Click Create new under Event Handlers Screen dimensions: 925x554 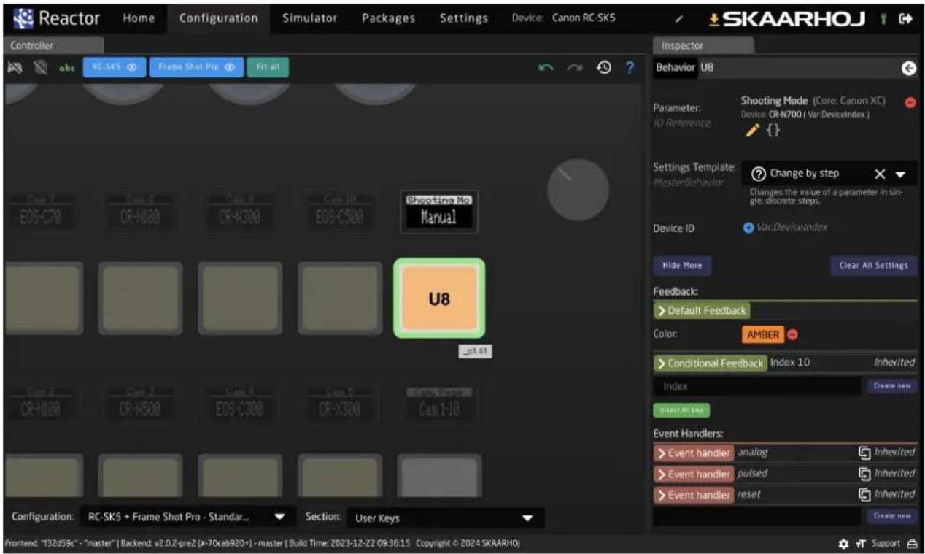pyautogui.click(x=893, y=515)
